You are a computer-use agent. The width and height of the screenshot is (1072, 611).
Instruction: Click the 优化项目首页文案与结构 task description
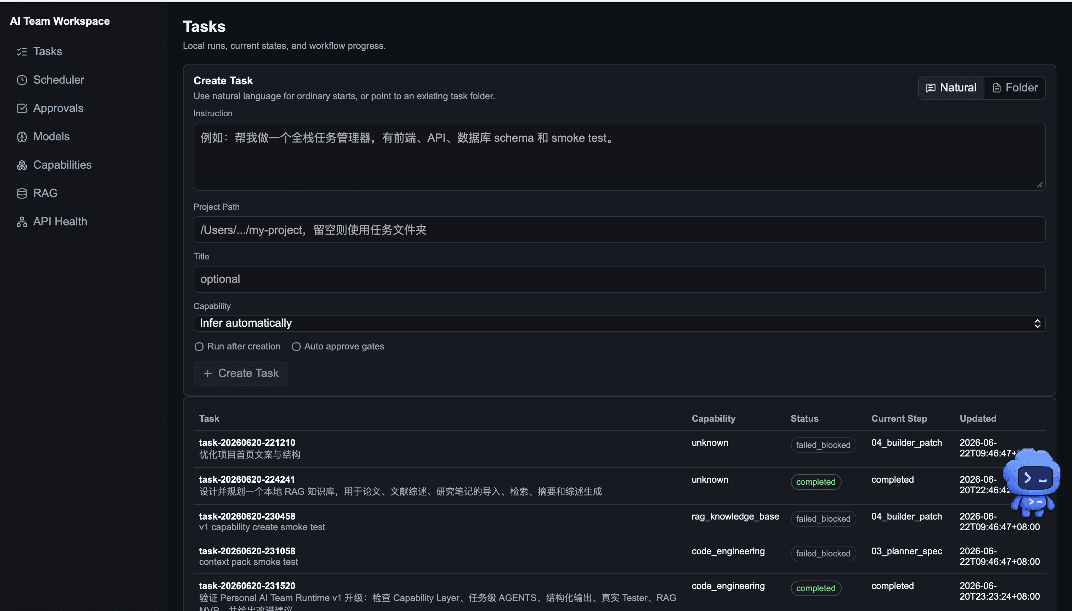tap(249, 455)
